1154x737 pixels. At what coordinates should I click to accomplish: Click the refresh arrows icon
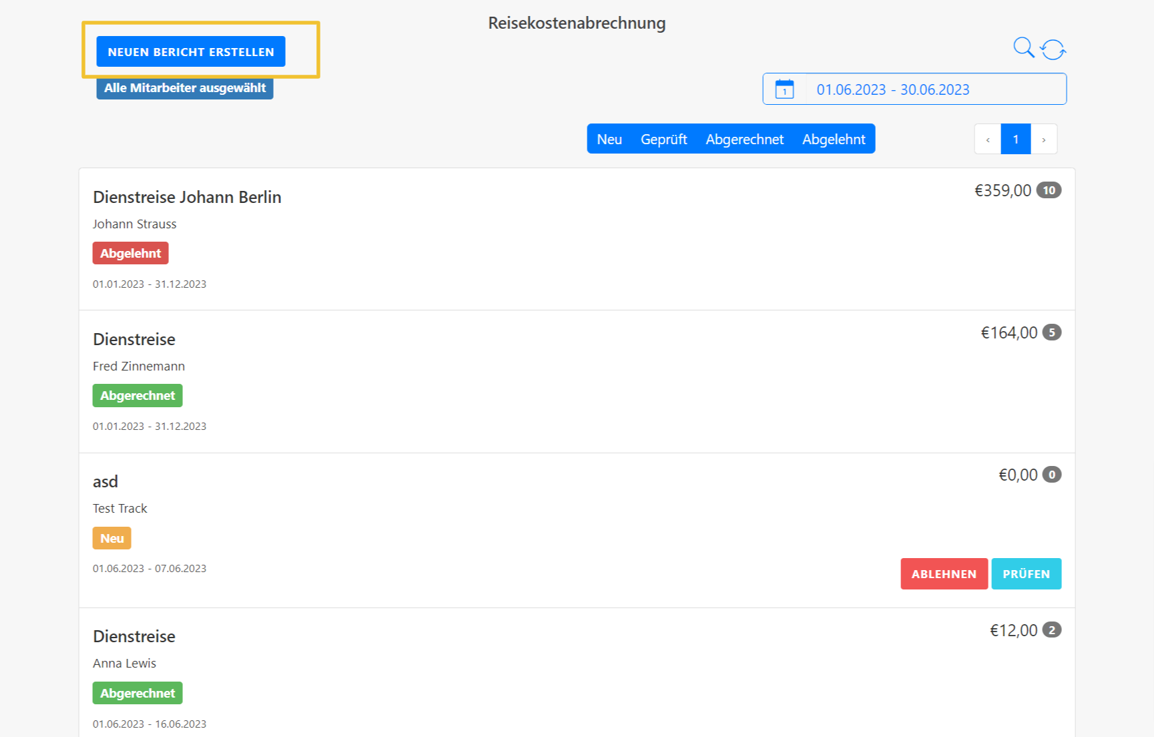(x=1053, y=49)
